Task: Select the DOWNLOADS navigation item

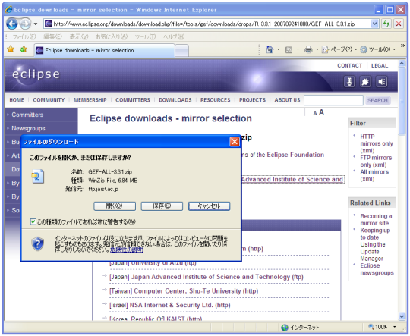Action: [x=175, y=100]
